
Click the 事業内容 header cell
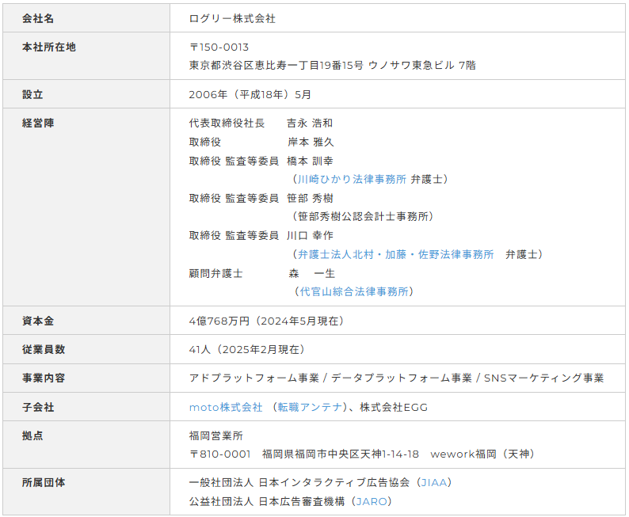coord(86,378)
